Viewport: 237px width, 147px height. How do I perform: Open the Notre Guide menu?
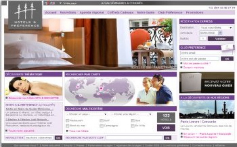click(146, 13)
